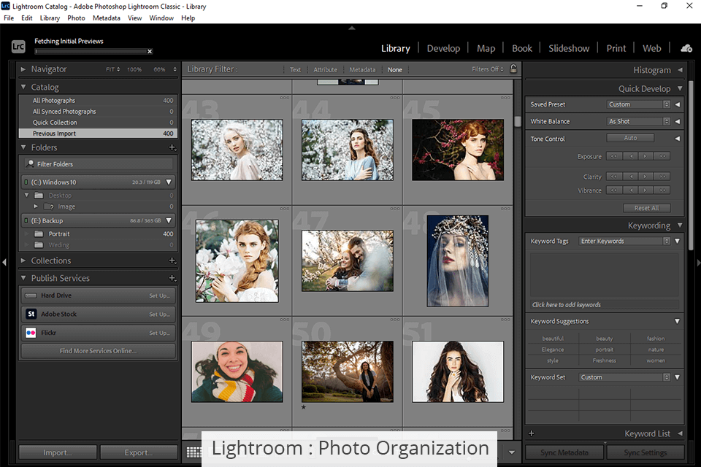
Task: Add a keyword with Keyword List plus
Action: (531, 433)
